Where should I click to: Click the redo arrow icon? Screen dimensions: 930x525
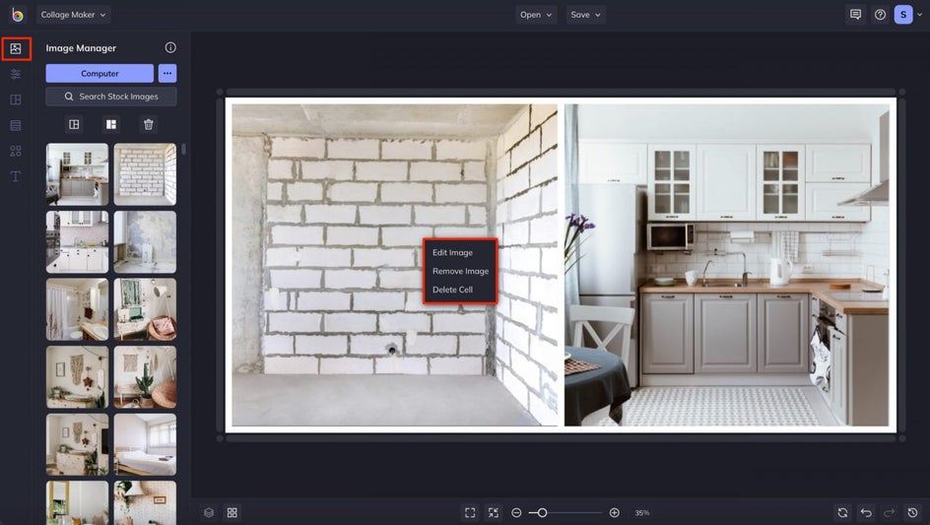tap(889, 512)
